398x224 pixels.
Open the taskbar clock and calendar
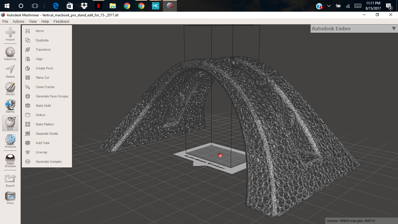pos(373,6)
